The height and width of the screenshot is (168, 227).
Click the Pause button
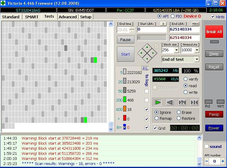[x=126, y=40]
